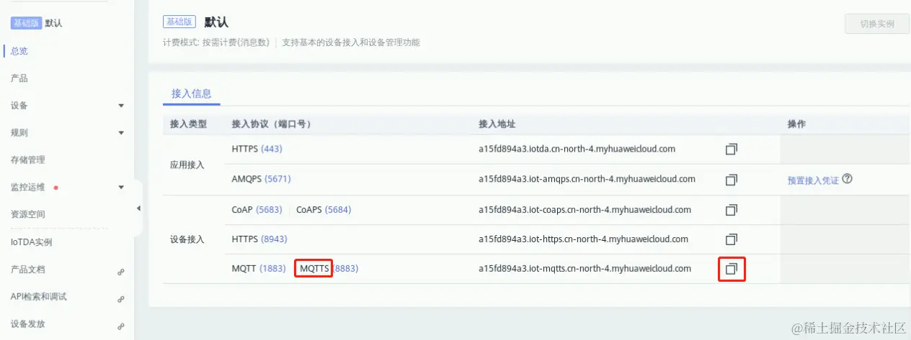This screenshot has height=340, width=911.
Task: Click the CoAP (5683) protocol entry
Action: [x=257, y=210]
